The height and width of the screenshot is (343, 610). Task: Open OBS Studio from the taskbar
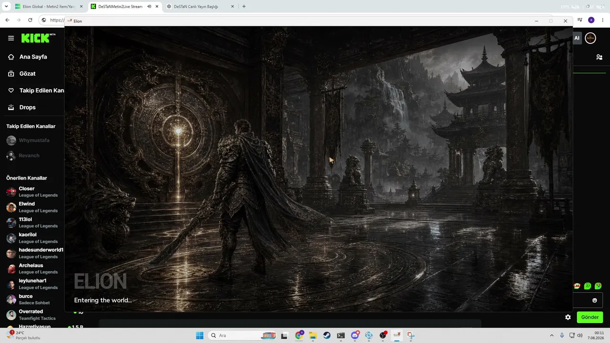[383, 335]
